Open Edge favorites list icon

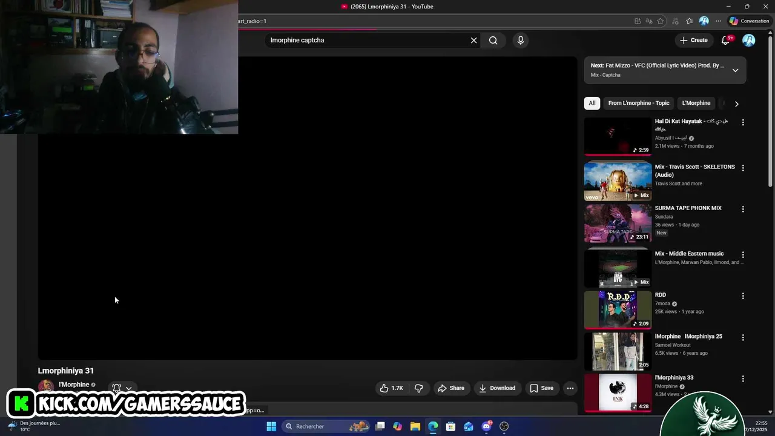689,21
